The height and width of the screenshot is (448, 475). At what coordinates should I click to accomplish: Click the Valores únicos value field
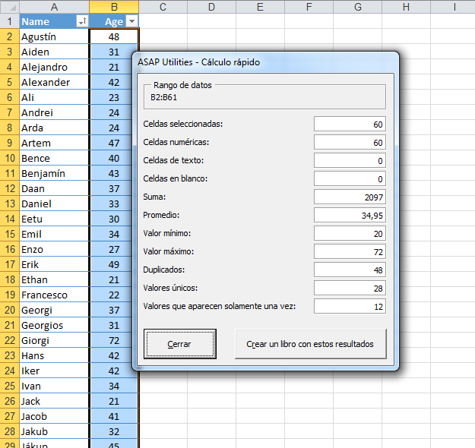coord(350,289)
